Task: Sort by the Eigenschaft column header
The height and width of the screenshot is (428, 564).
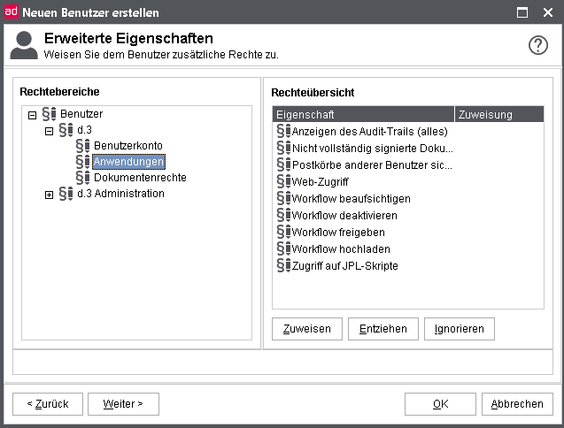Action: (x=363, y=114)
